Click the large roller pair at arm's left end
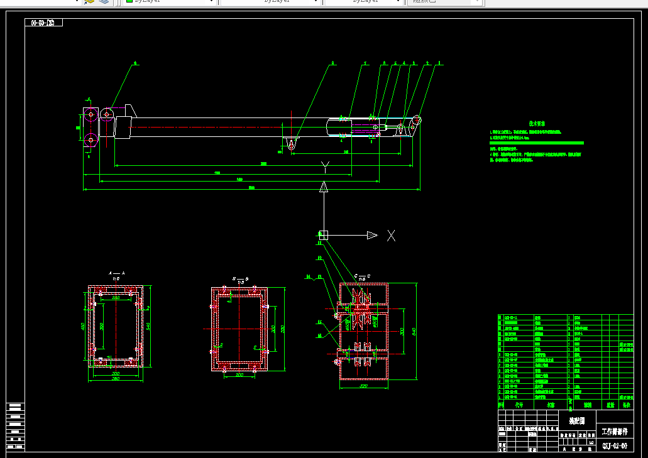The width and height of the screenshot is (648, 458). 91,128
